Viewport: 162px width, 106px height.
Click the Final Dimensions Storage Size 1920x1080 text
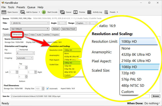(13, 88)
